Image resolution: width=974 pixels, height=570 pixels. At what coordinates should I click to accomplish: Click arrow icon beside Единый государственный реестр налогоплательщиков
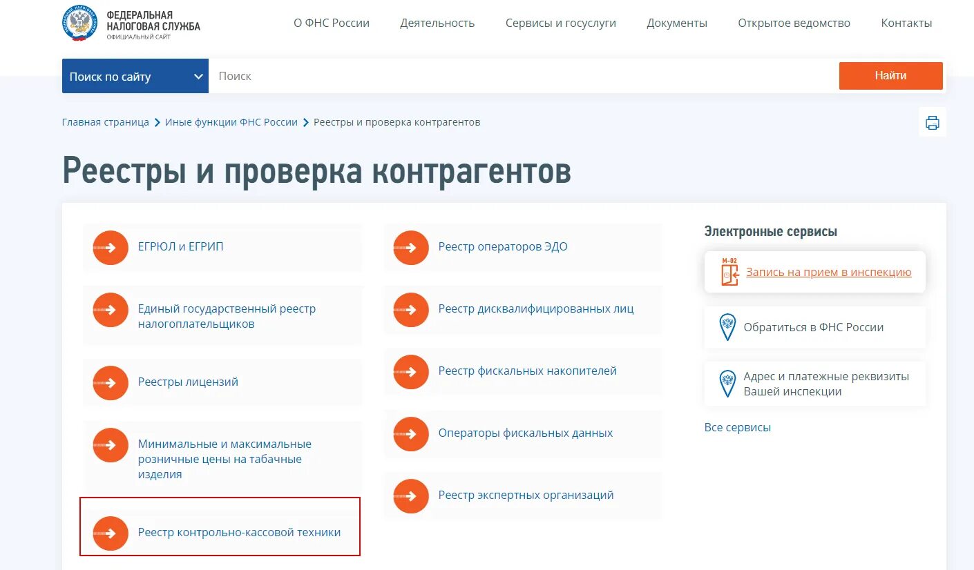click(x=111, y=310)
